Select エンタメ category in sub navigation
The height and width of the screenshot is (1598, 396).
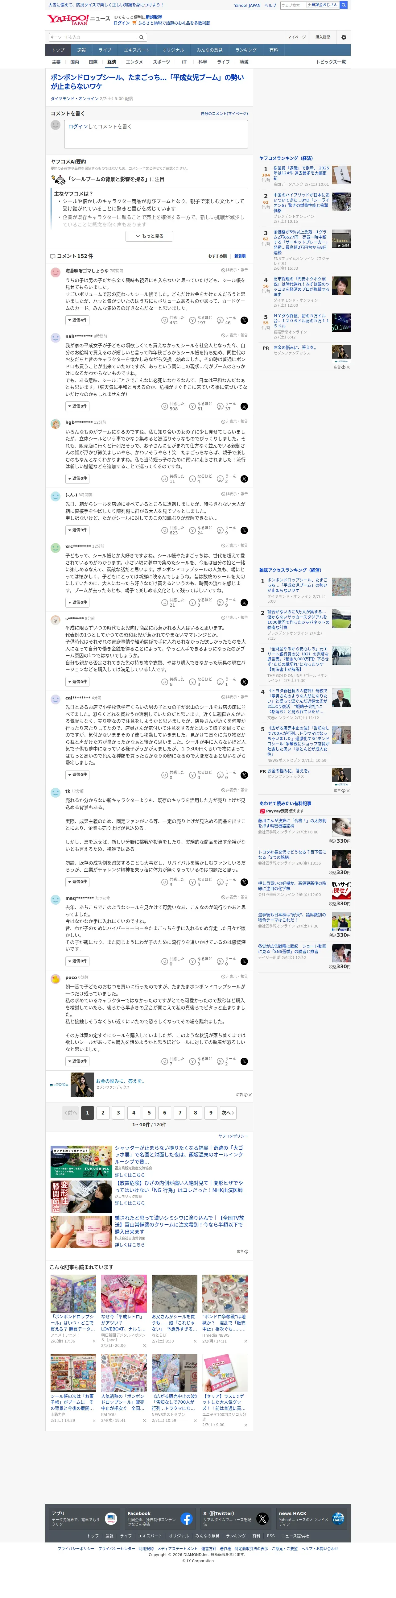(134, 62)
